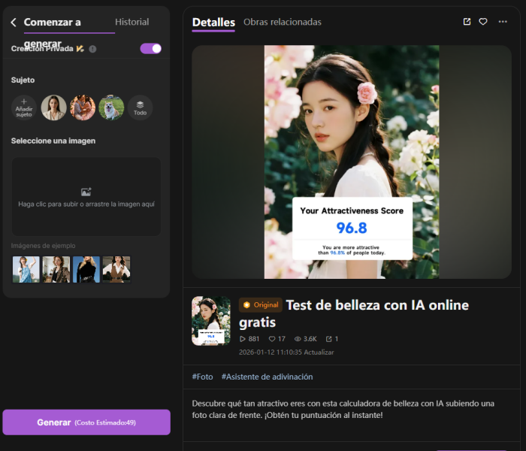Select the Detalles tab

(213, 23)
